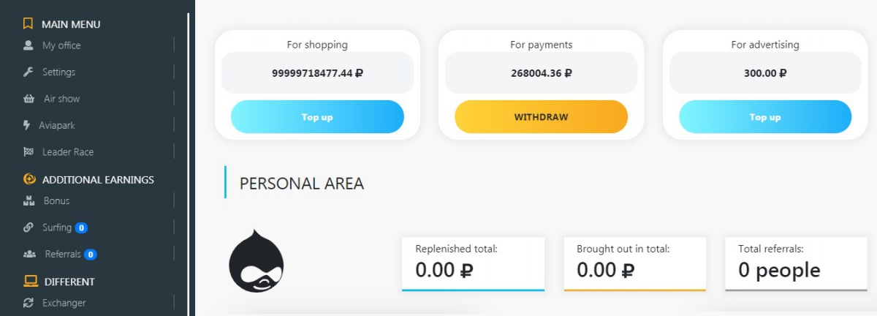This screenshot has height=316, width=877.
Task: Click the Air show basket icon
Action: point(29,99)
